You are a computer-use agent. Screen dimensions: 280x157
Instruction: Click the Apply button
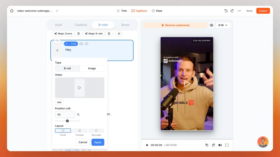click(98, 142)
